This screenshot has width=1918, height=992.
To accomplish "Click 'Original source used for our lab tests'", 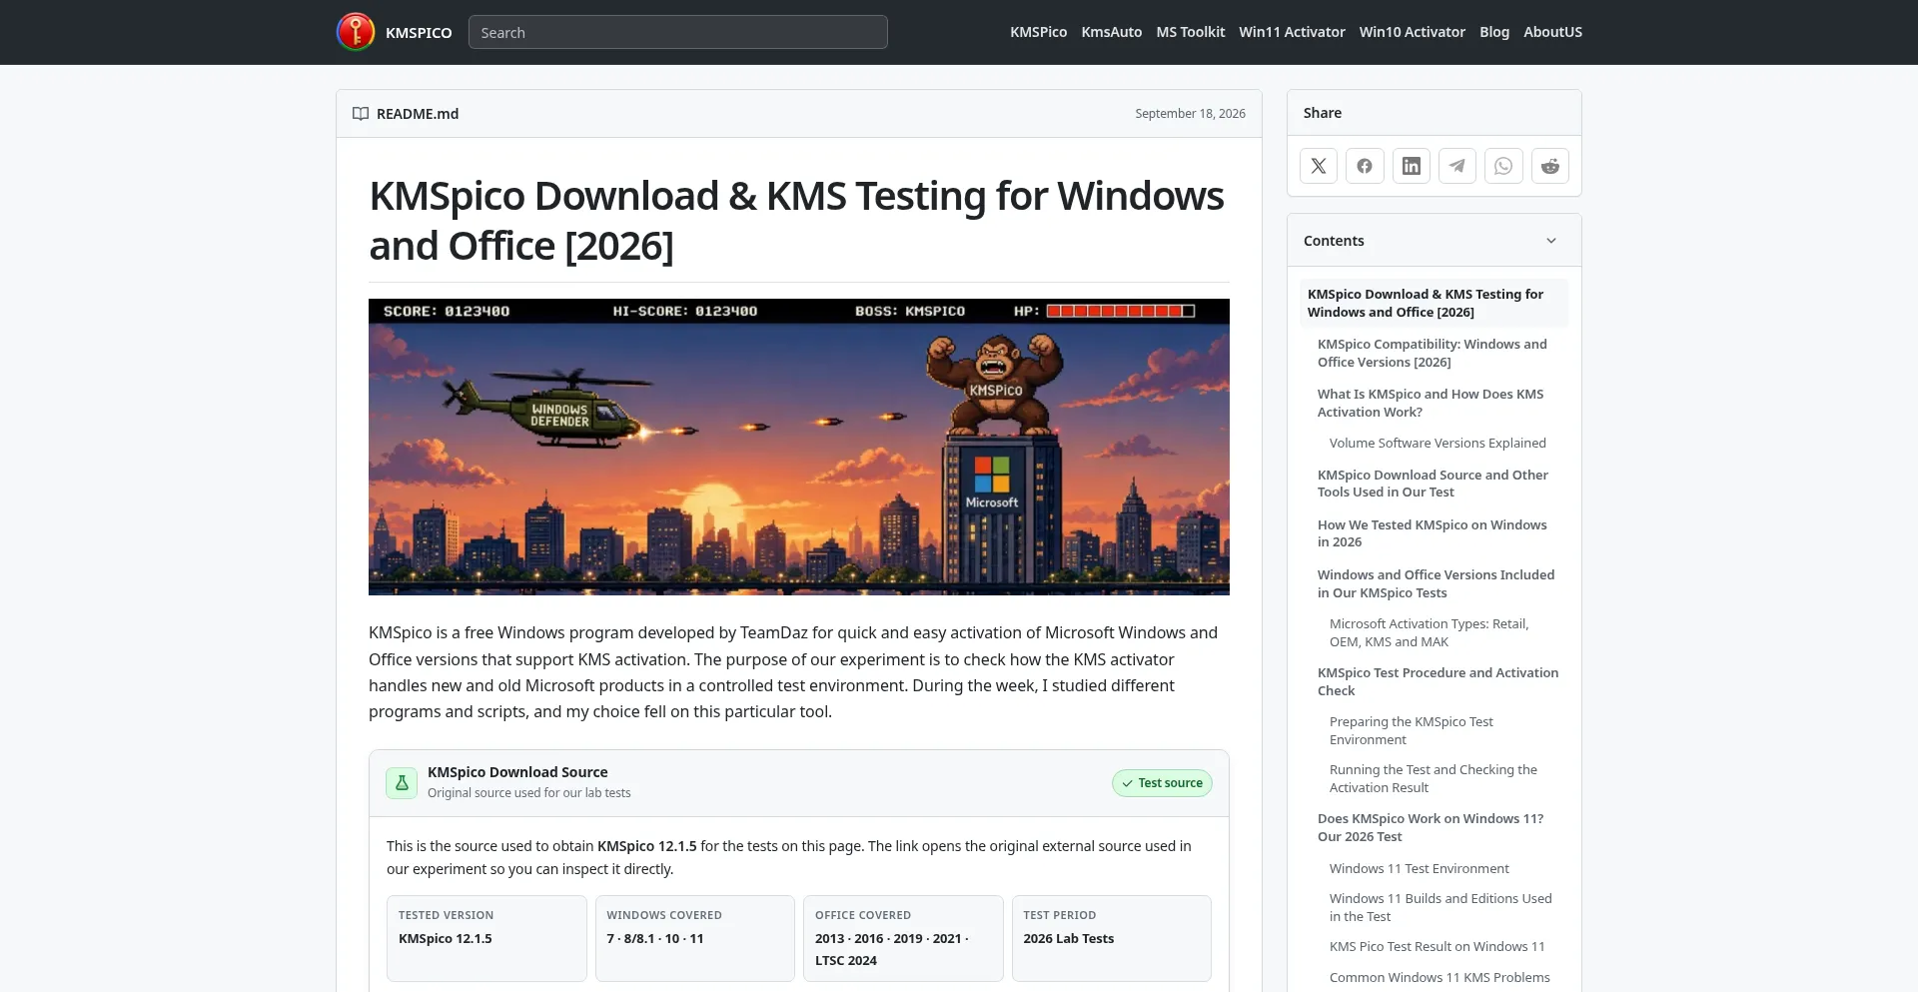I will 529,793.
